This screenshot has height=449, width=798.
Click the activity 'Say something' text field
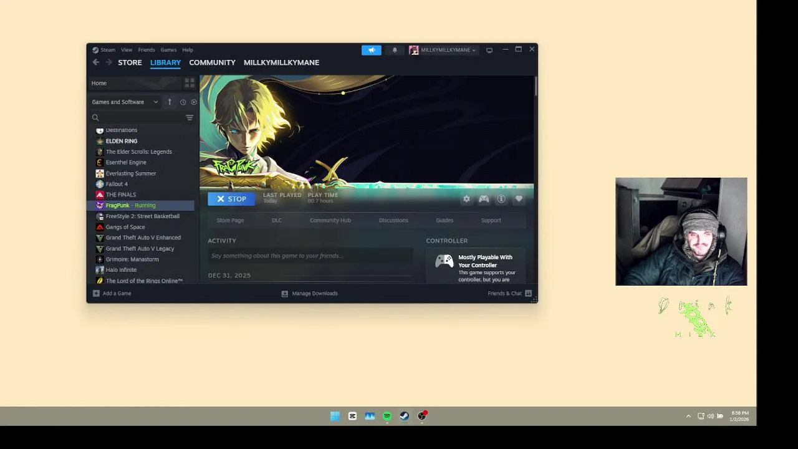click(310, 256)
